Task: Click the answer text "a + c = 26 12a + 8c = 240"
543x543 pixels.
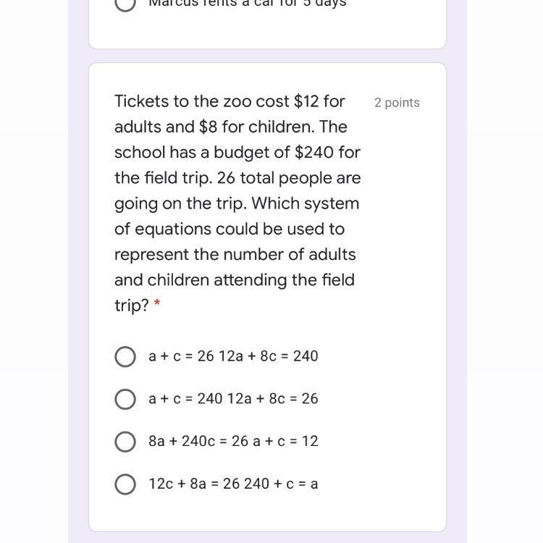Action: [233, 356]
